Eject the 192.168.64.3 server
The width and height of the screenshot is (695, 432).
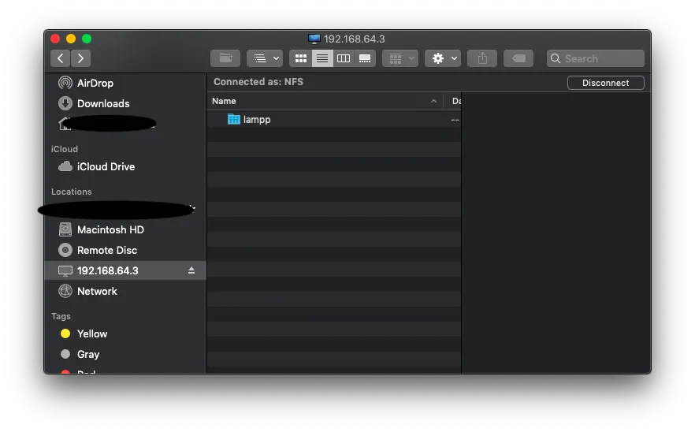(x=191, y=270)
